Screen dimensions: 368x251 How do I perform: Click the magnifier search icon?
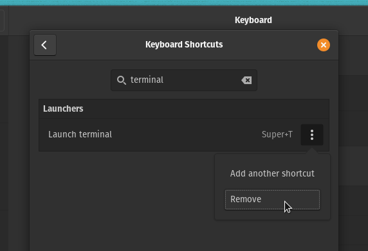pos(122,80)
